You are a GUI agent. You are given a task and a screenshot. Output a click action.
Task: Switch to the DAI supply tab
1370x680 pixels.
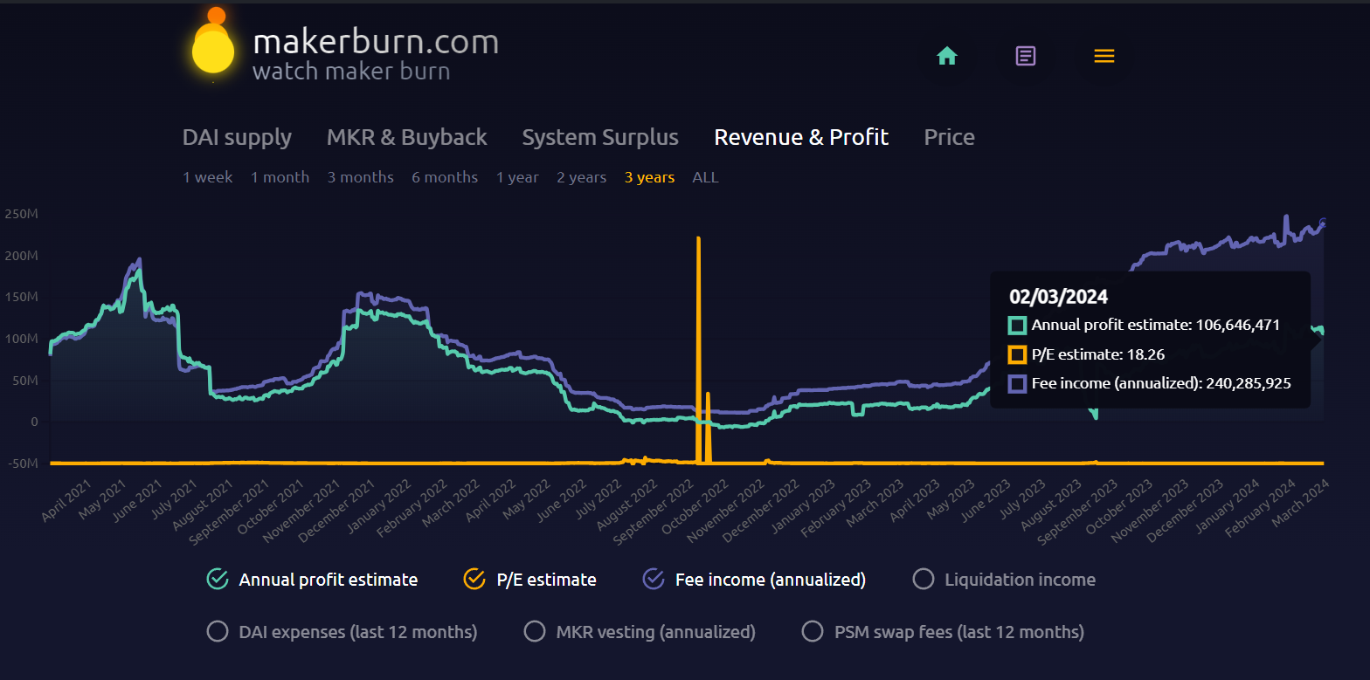coord(237,138)
